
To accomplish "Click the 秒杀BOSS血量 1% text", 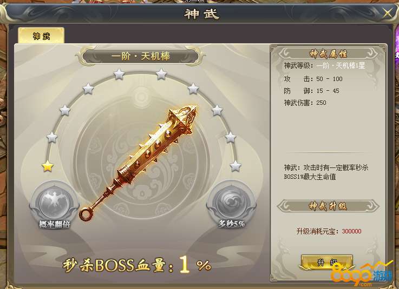I will (137, 265).
